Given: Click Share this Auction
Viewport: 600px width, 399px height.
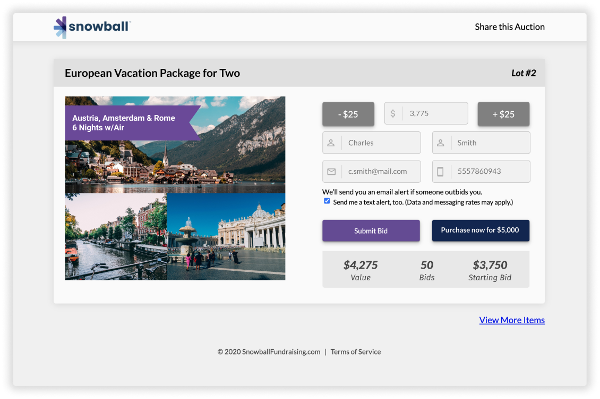Looking at the screenshot, I should [x=510, y=26].
